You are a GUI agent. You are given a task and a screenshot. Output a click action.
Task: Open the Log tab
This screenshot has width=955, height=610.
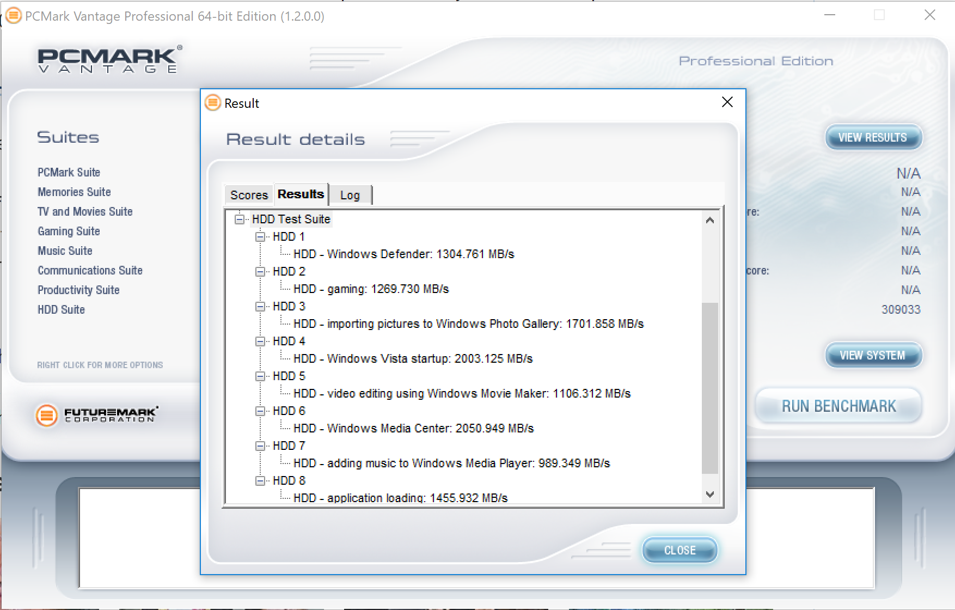(x=350, y=195)
